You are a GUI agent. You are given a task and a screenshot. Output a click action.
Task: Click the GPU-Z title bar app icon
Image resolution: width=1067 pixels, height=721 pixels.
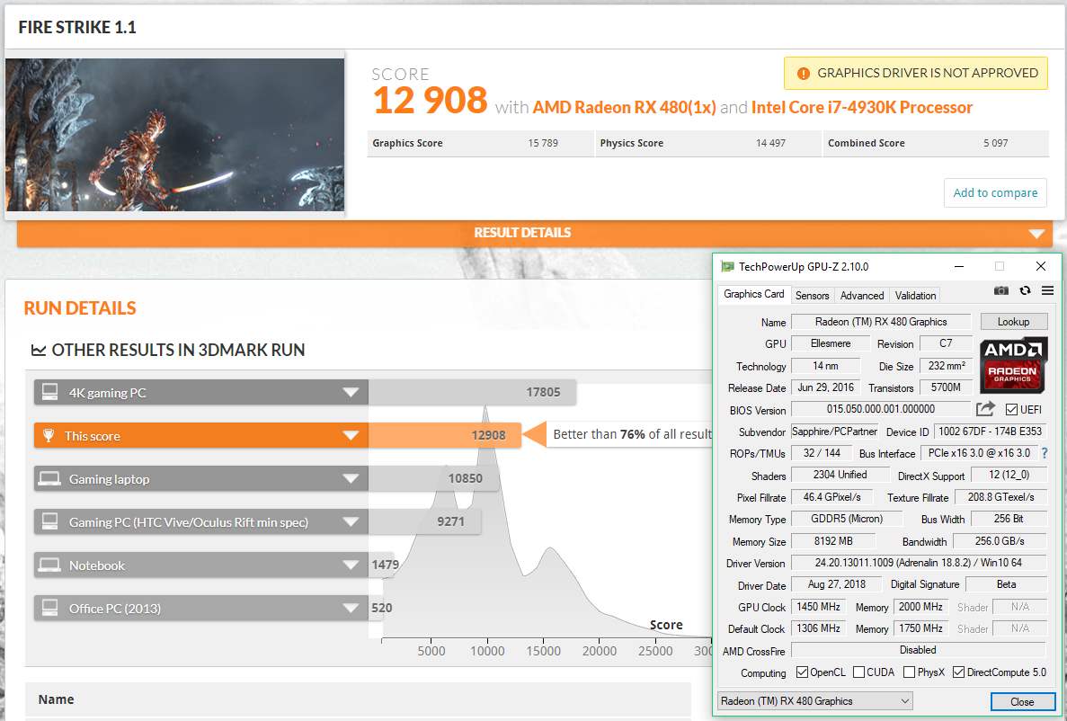pyautogui.click(x=728, y=266)
